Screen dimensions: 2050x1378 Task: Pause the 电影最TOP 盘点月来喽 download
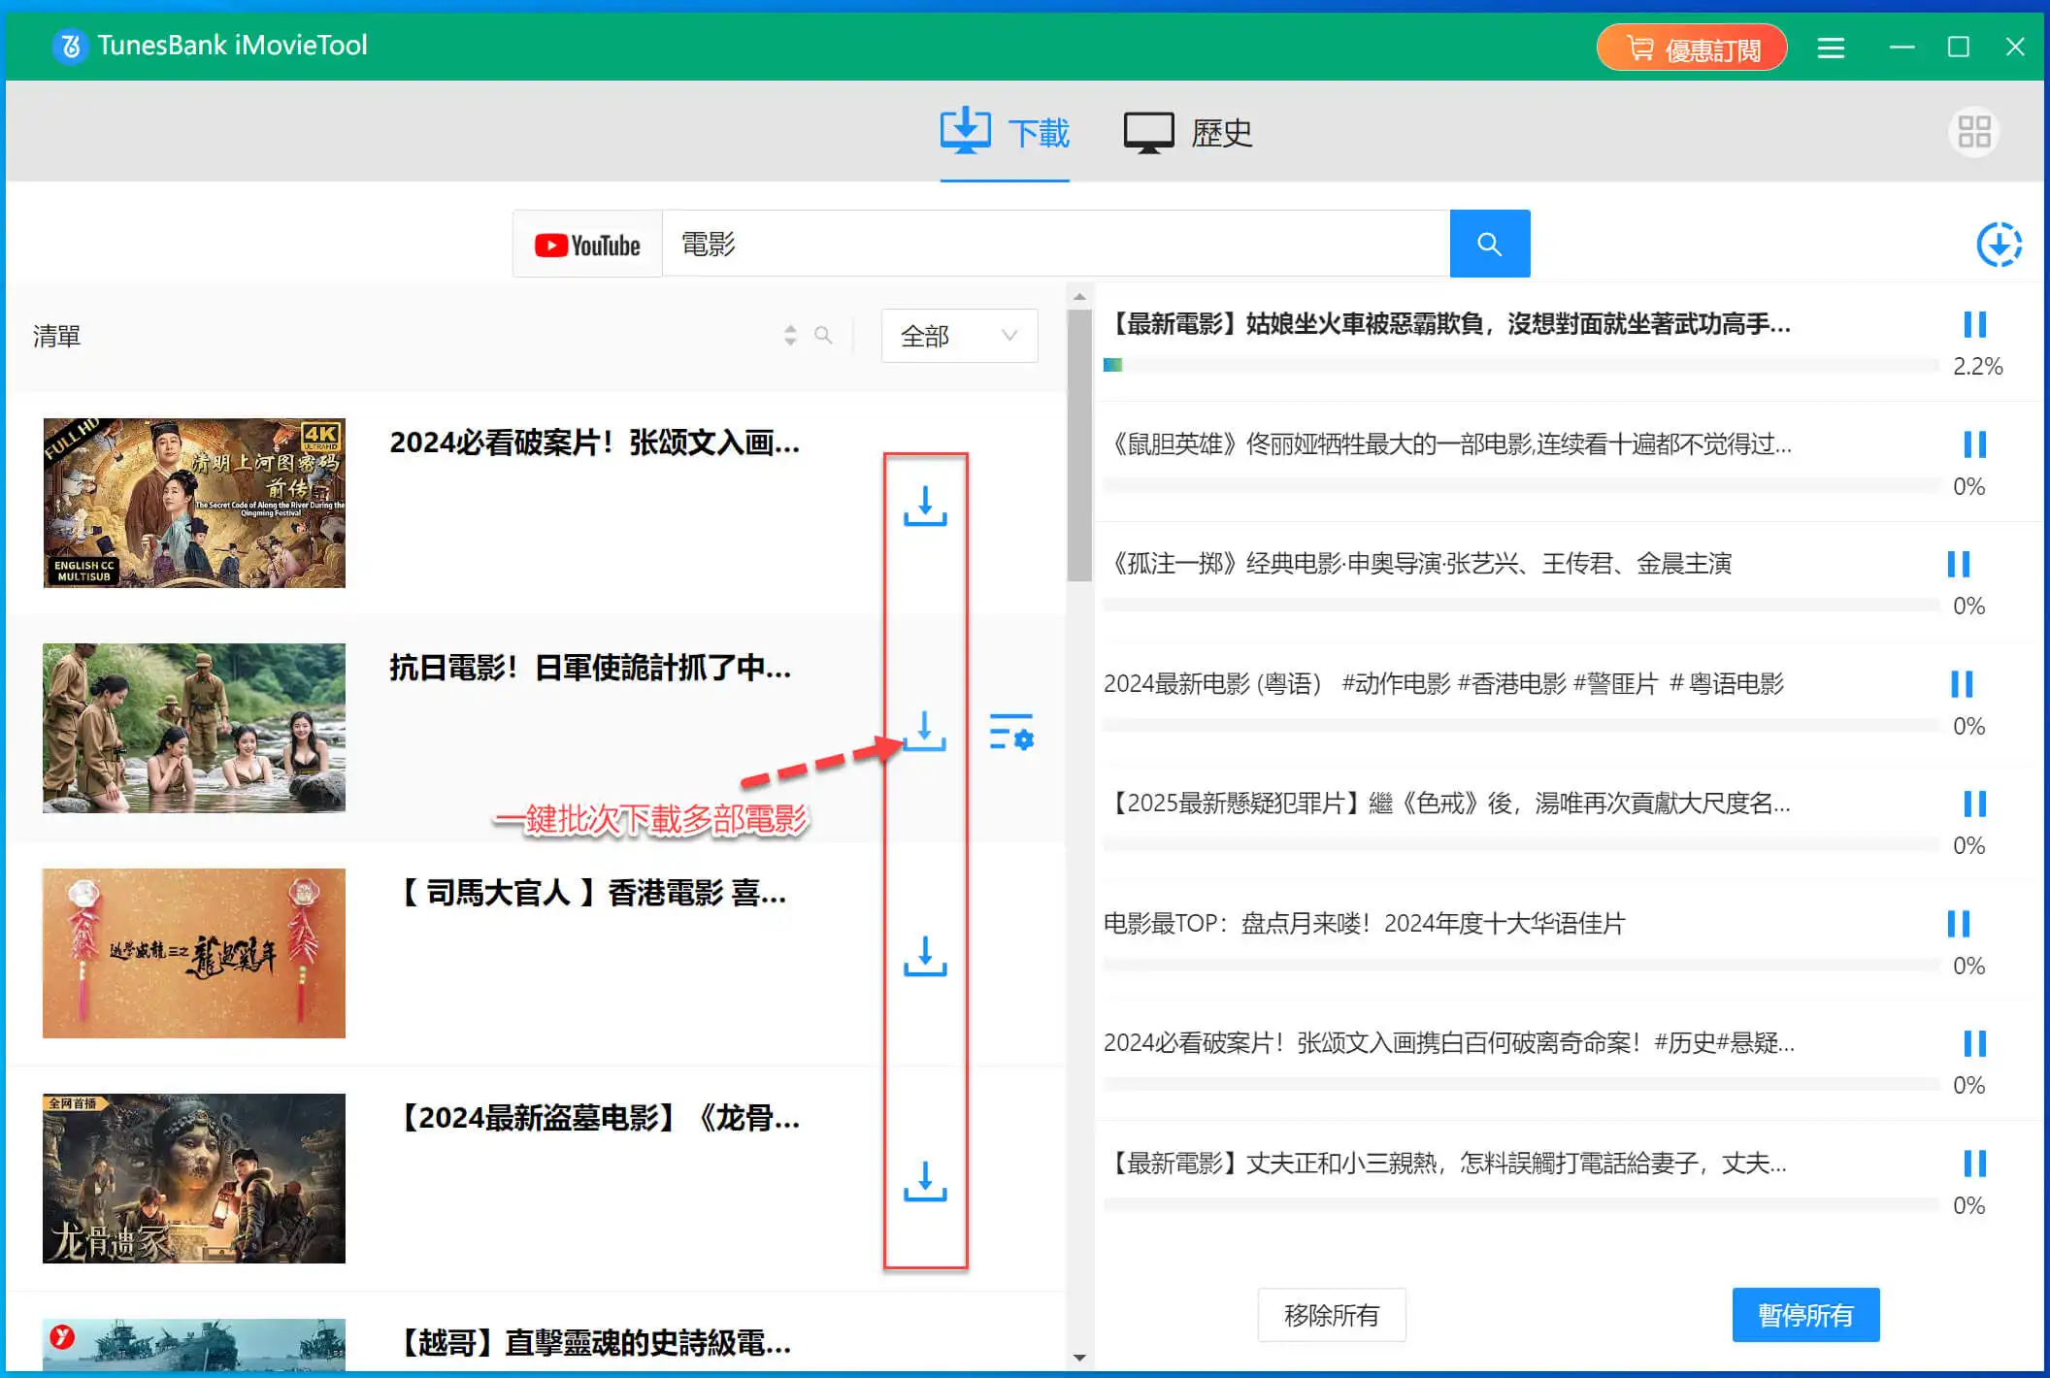click(1959, 924)
